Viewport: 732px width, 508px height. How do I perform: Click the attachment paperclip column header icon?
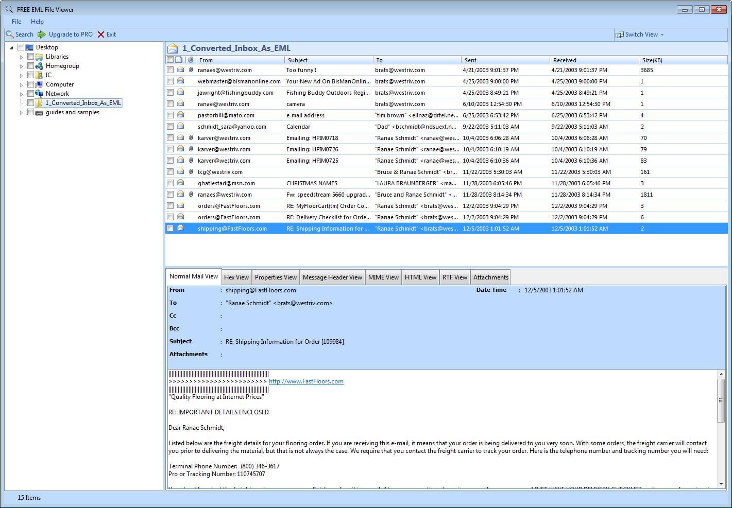[191, 60]
